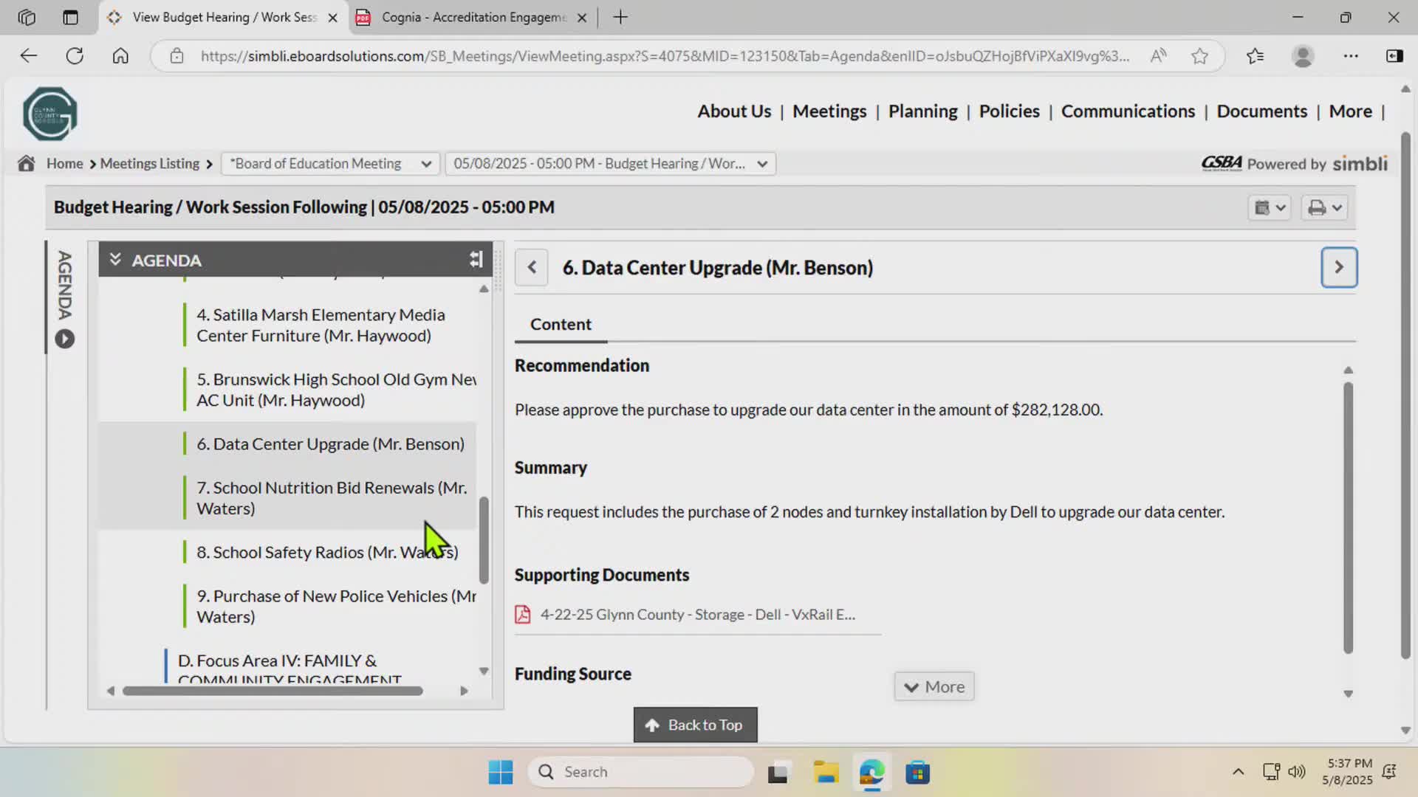Open the meeting date selection dropdown

(x=610, y=163)
